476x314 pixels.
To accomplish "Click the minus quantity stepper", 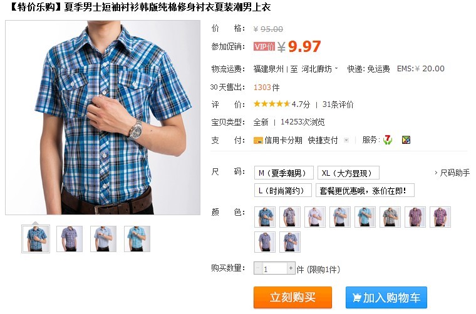I will (258, 268).
